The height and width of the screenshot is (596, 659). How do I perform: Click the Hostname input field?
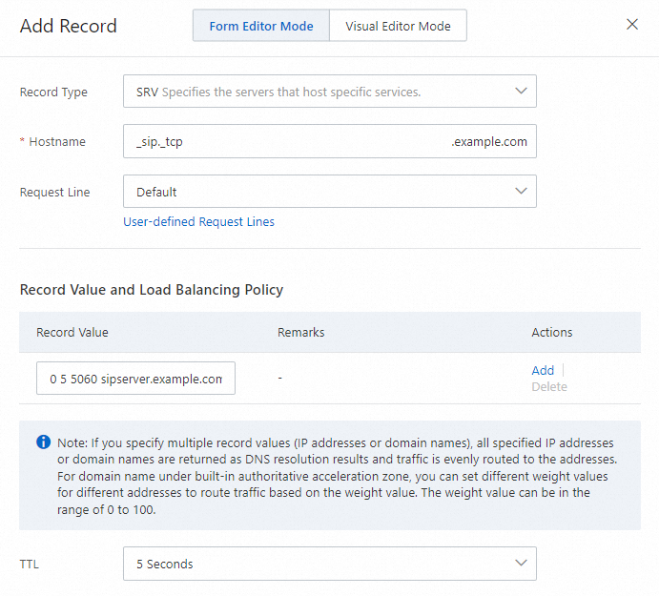point(286,141)
